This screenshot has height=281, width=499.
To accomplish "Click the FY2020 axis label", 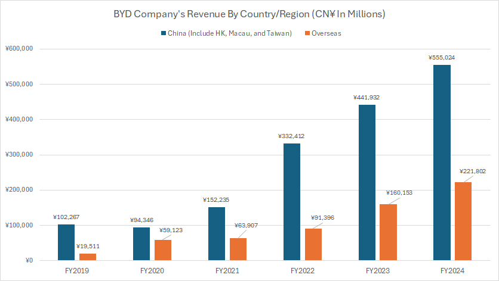I will [x=152, y=271].
